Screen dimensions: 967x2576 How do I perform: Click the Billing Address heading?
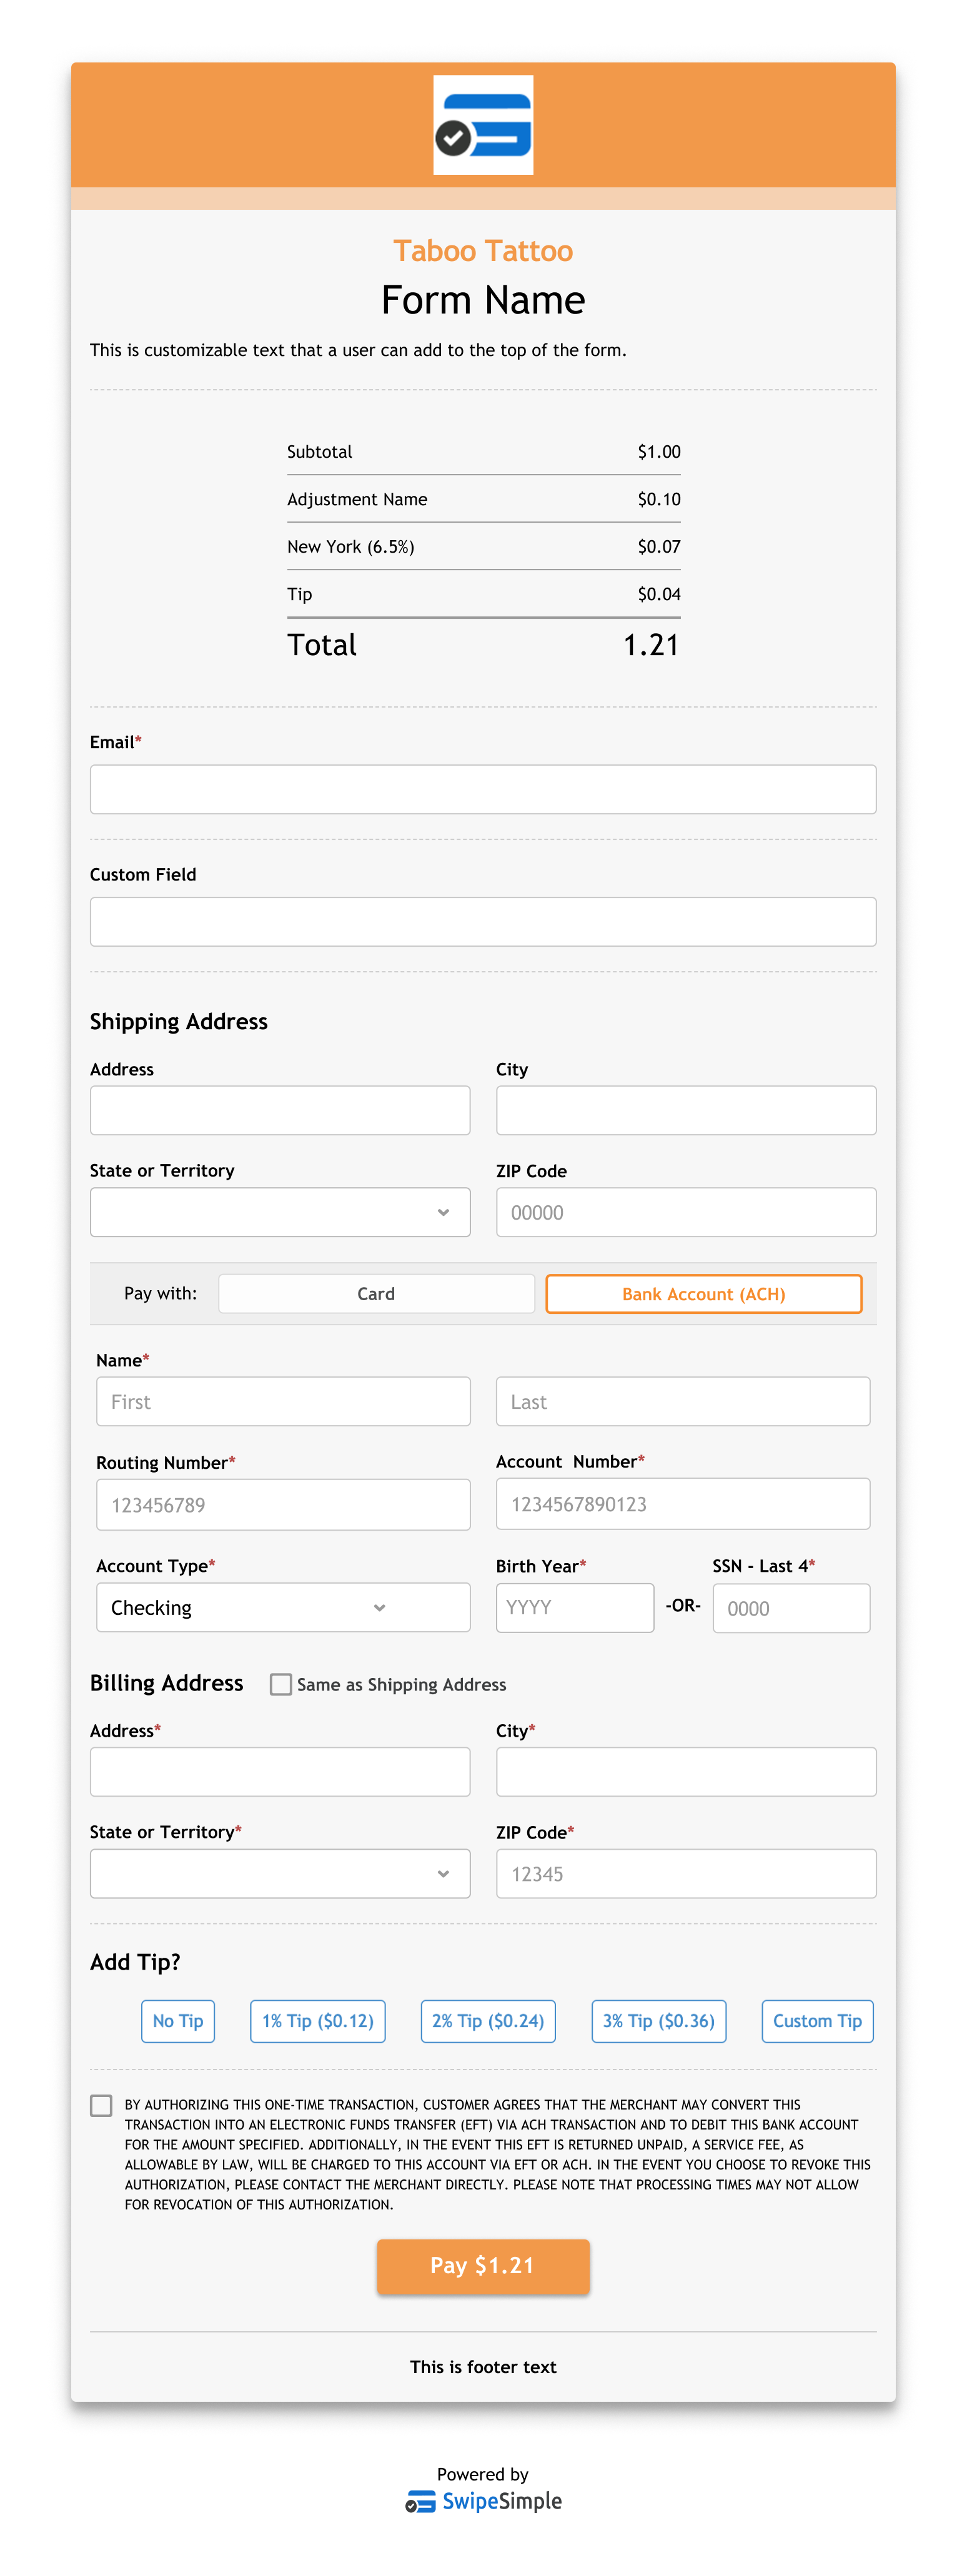[x=166, y=1683]
